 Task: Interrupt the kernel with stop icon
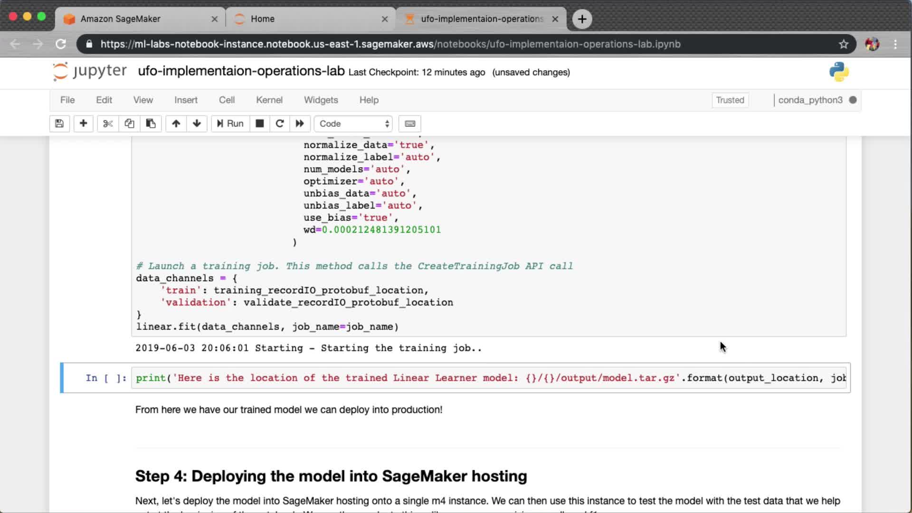pyautogui.click(x=259, y=123)
